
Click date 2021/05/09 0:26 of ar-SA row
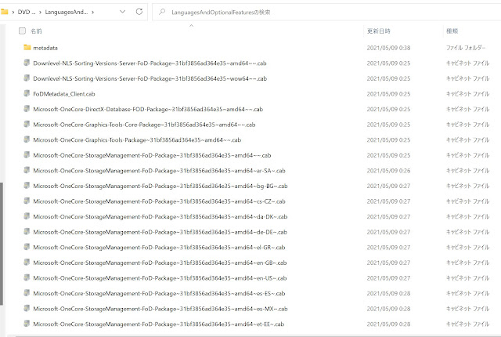[x=388, y=171]
